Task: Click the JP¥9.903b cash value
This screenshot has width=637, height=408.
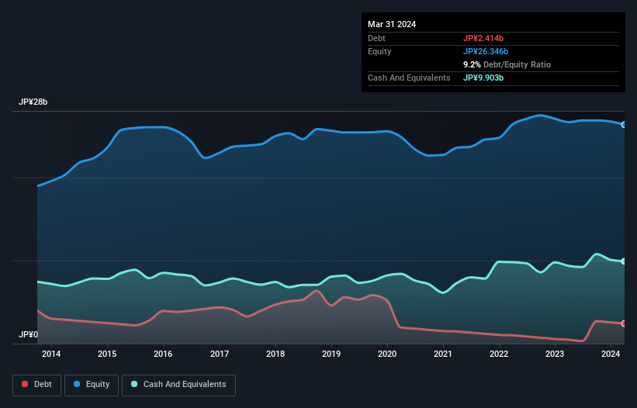Action: [483, 78]
